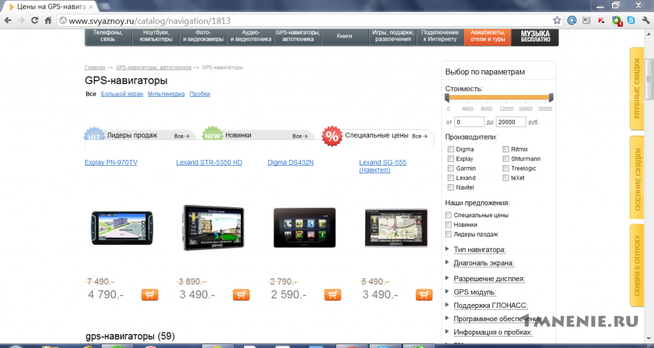Click the 'от' minimum price field
Viewport: 654px width, 348px height.
(x=469, y=122)
